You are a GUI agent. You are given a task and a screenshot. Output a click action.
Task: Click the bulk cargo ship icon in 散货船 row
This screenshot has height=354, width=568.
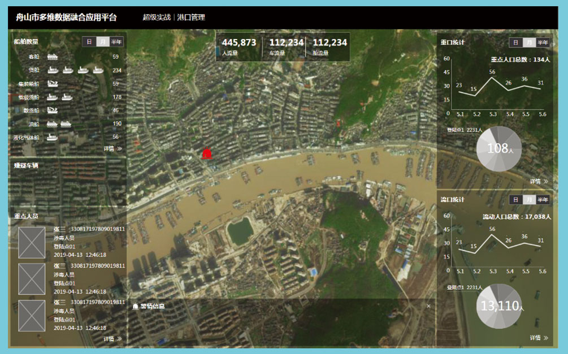coord(53,110)
